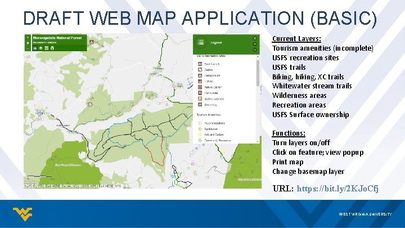Click the legend scrollbar up arrow

pos(258,57)
